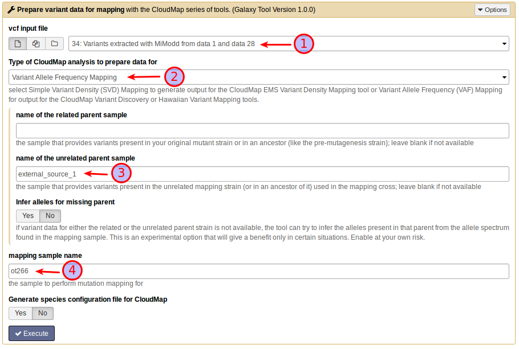This screenshot has width=519, height=349.
Task: Set Generate species configuration file to Yes
Action: [21, 313]
